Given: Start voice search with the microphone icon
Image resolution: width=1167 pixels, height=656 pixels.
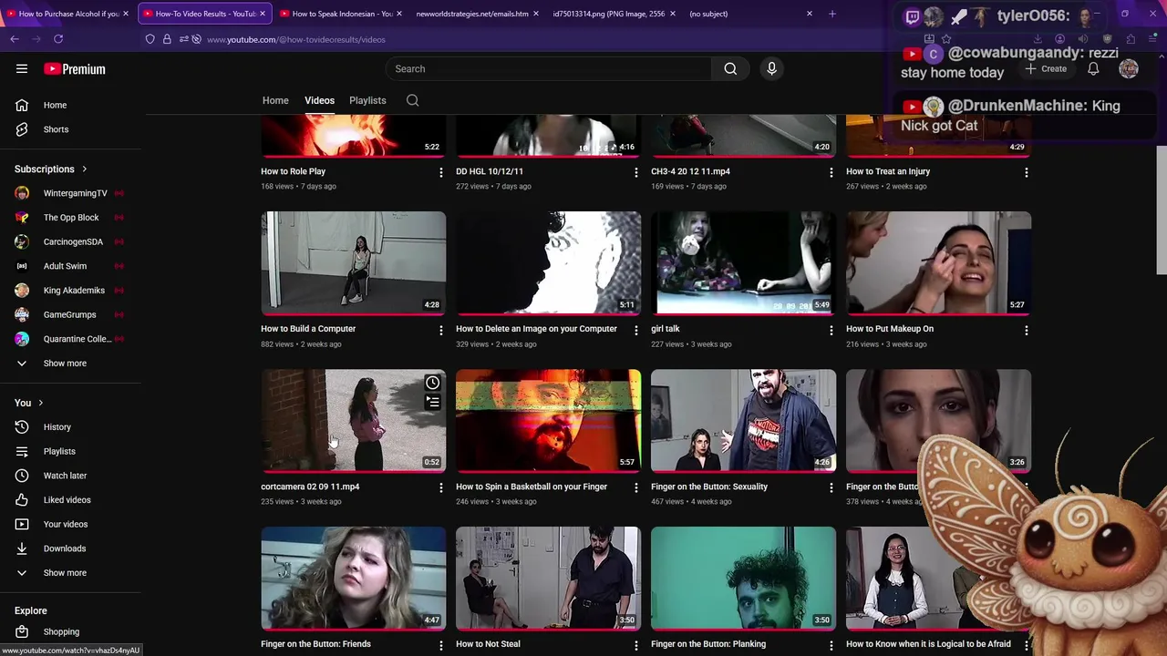Looking at the screenshot, I should (x=771, y=69).
